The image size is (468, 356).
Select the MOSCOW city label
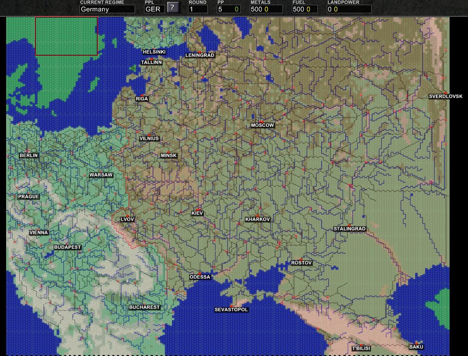pyautogui.click(x=263, y=125)
